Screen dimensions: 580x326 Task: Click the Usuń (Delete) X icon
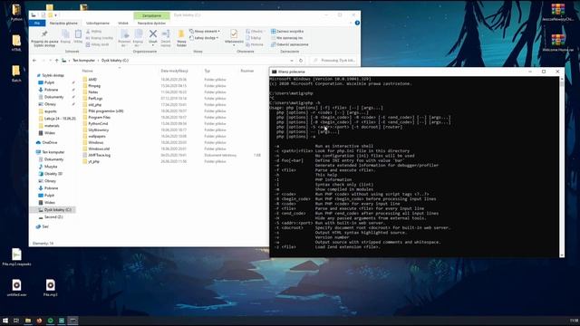[x=153, y=34]
